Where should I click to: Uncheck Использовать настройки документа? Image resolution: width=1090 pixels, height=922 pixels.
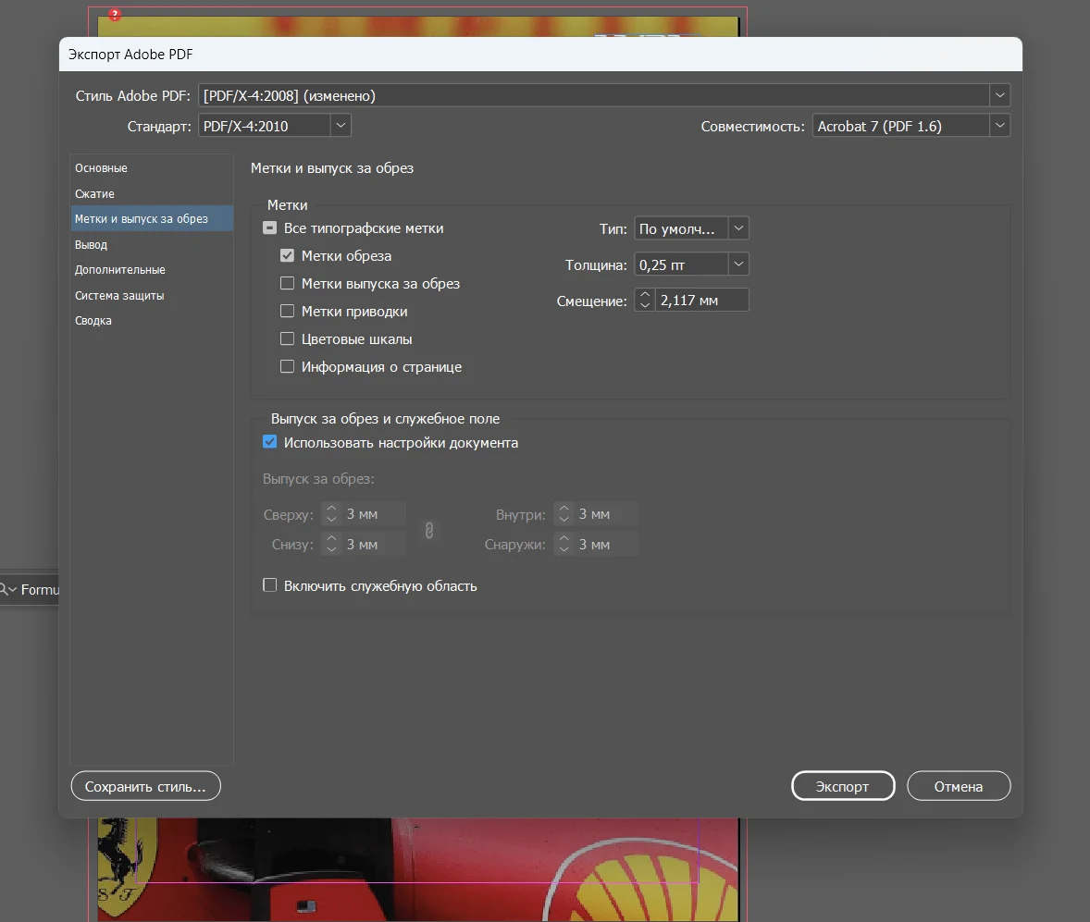click(x=270, y=443)
